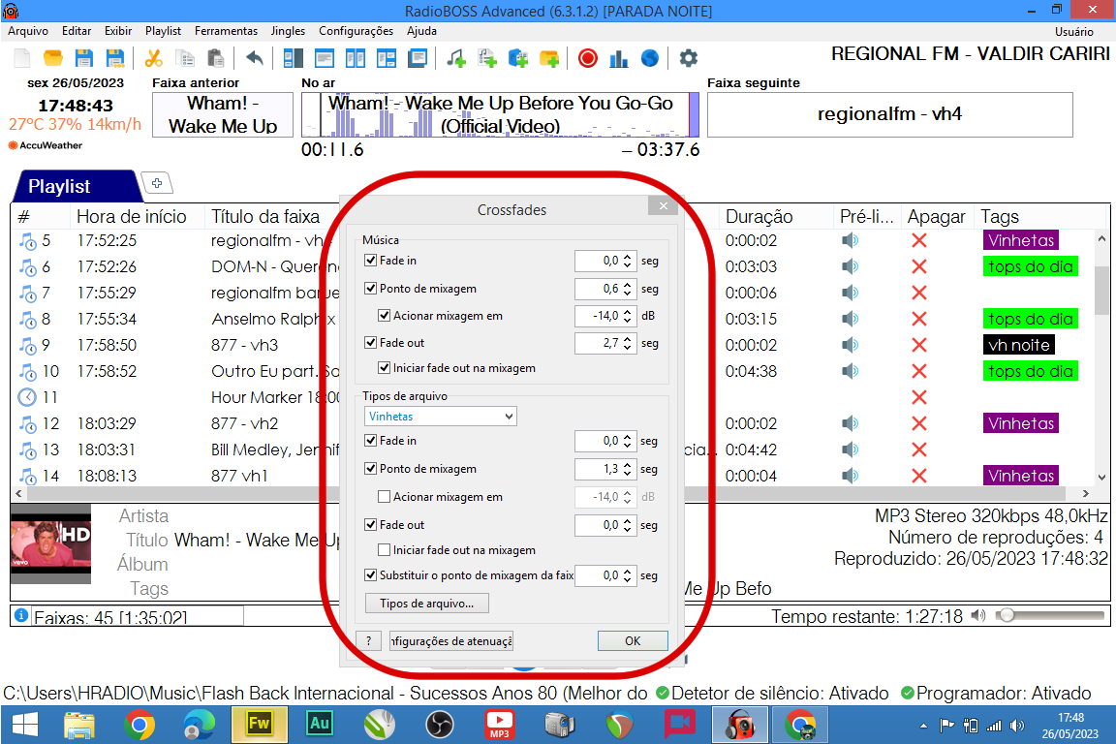Click the Wham! album art thumbnail
The height and width of the screenshot is (744, 1116).
tap(50, 543)
